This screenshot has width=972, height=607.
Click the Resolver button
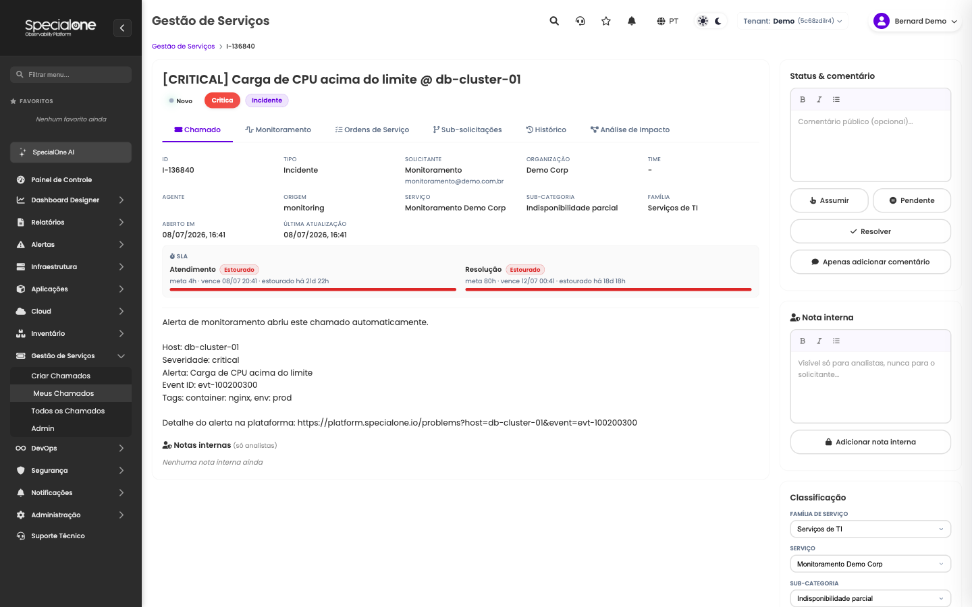[871, 231]
